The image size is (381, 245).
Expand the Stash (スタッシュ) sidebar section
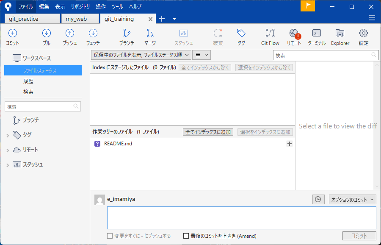tap(8, 165)
